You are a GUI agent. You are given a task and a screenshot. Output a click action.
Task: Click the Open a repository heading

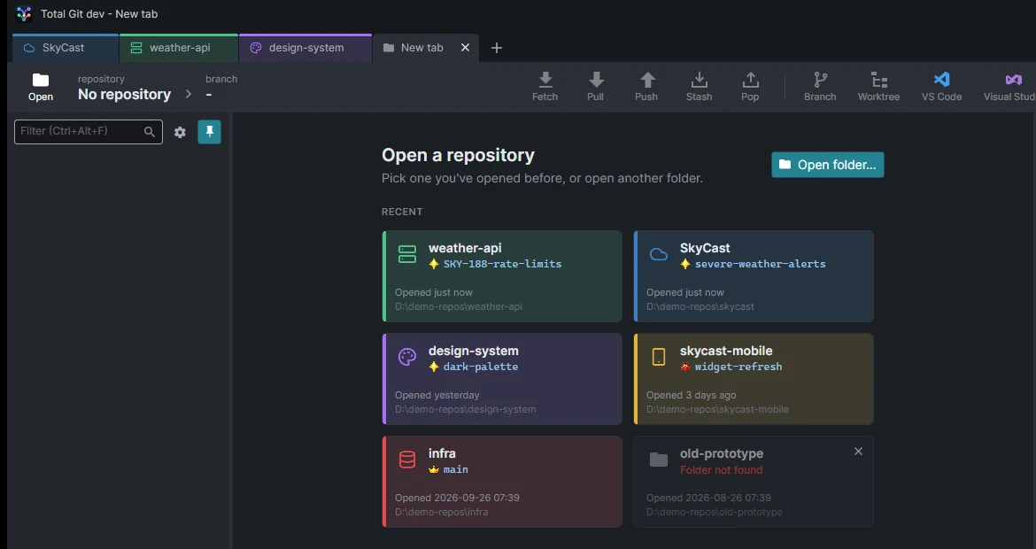[458, 155]
